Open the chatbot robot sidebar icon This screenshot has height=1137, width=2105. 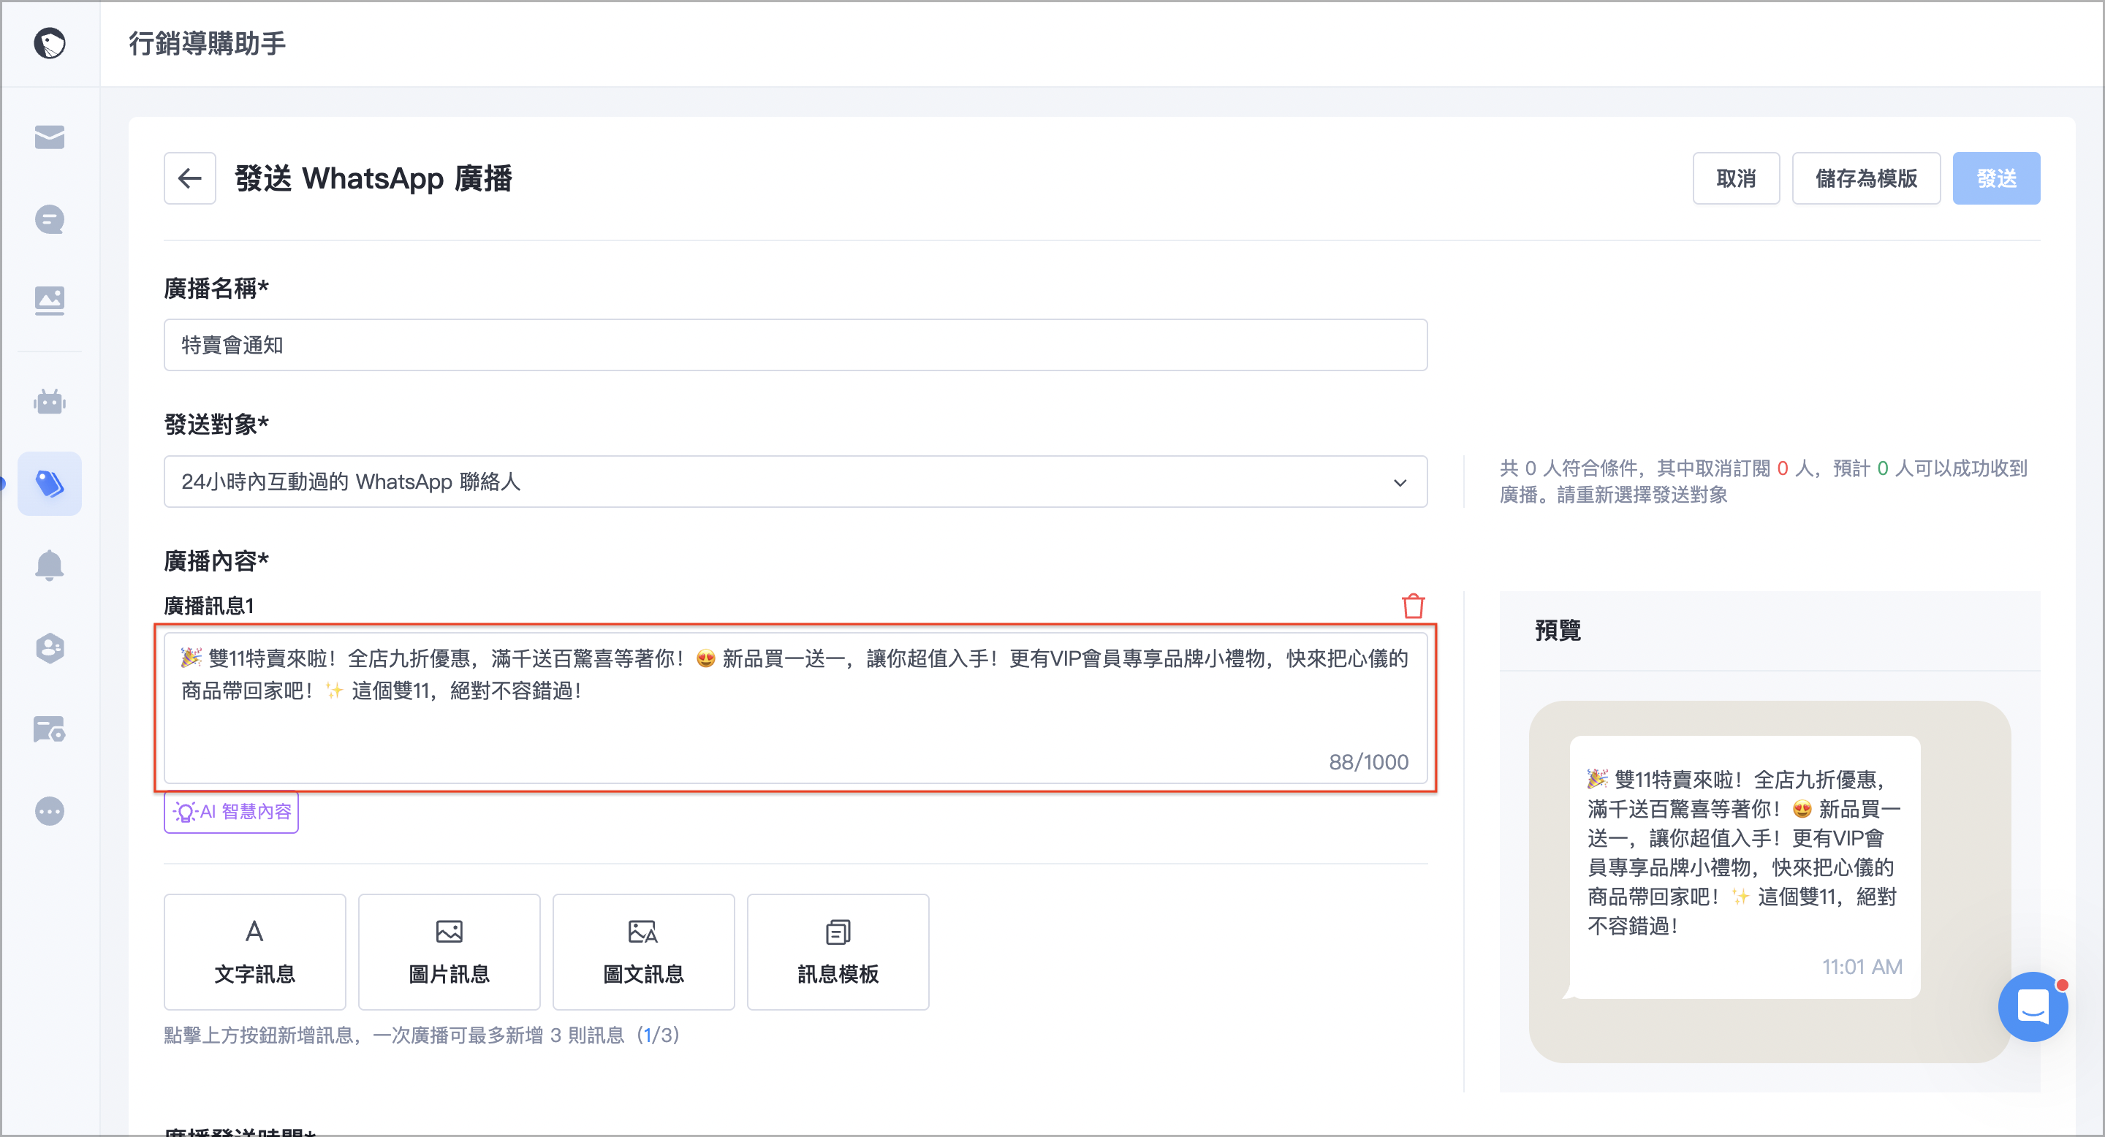point(50,402)
